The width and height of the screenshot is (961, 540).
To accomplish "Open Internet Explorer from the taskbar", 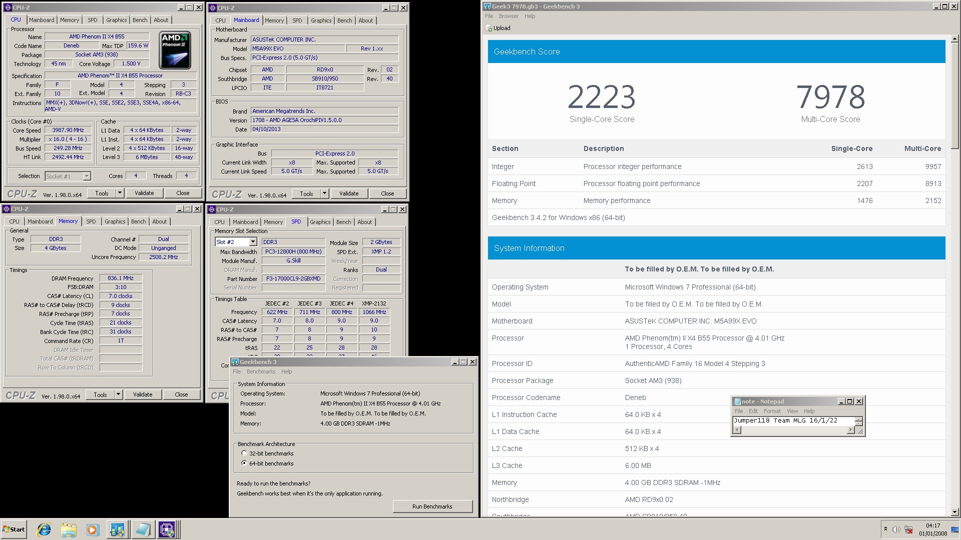I will (44, 529).
